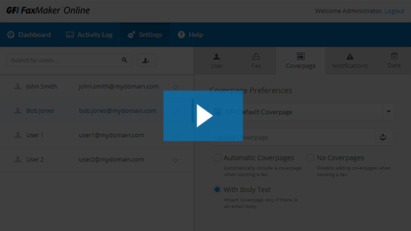Click the magnifier search icon
This screenshot has height=231, width=411.
click(x=124, y=60)
